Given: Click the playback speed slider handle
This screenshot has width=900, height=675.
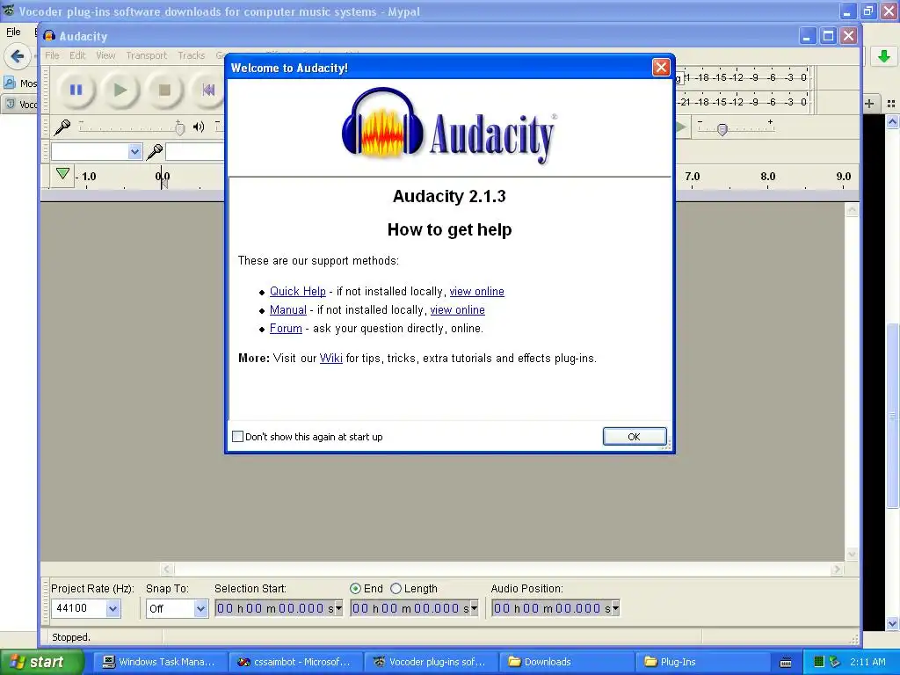Looking at the screenshot, I should [722, 129].
